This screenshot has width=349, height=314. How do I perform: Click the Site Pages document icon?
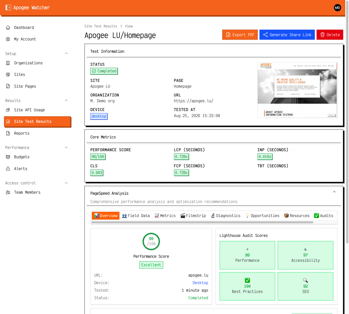tap(8, 86)
